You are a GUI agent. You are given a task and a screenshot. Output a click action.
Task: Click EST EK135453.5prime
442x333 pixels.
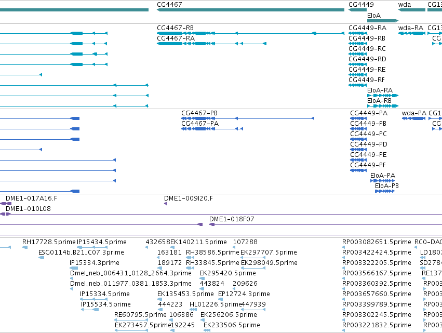click(159, 299)
